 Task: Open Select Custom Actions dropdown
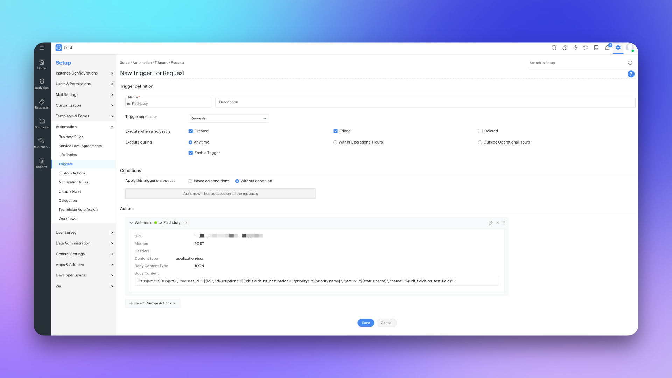(153, 303)
